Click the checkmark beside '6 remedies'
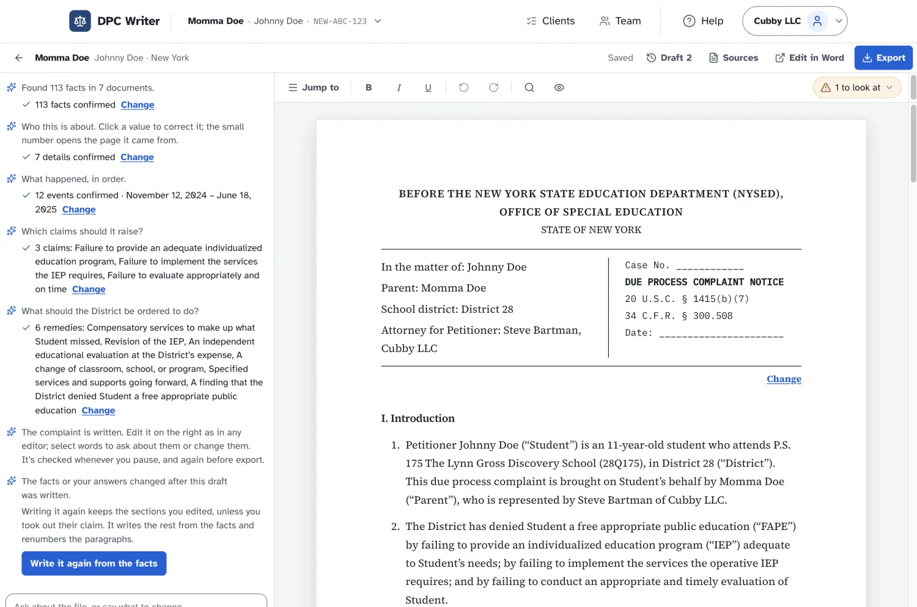 26,328
